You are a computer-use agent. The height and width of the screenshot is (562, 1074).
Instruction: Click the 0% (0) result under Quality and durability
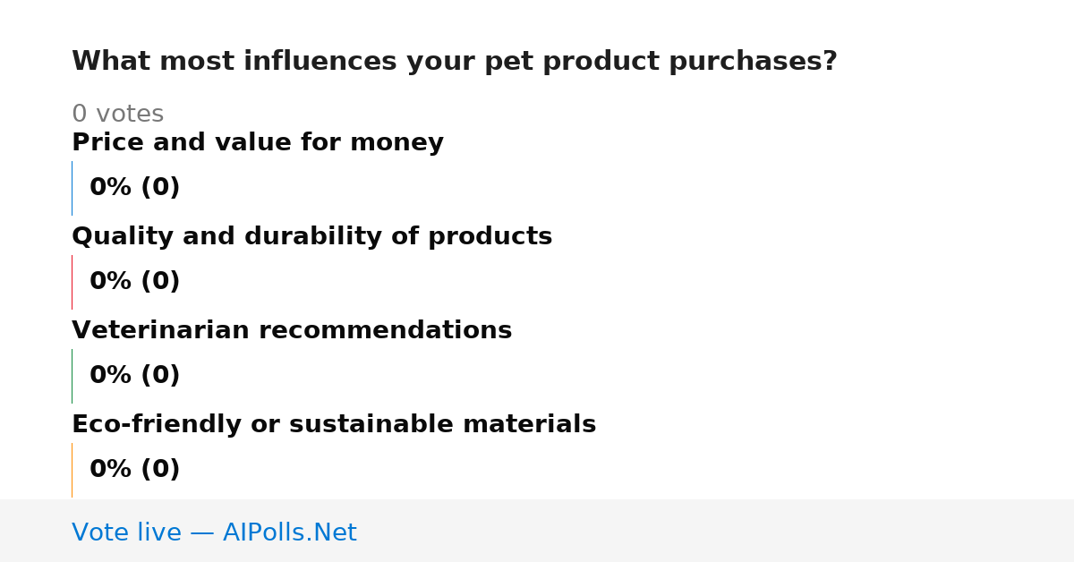coord(135,282)
